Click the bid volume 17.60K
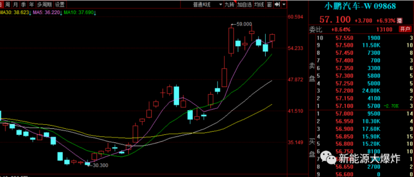This screenshot has width=414, height=177. point(371,129)
